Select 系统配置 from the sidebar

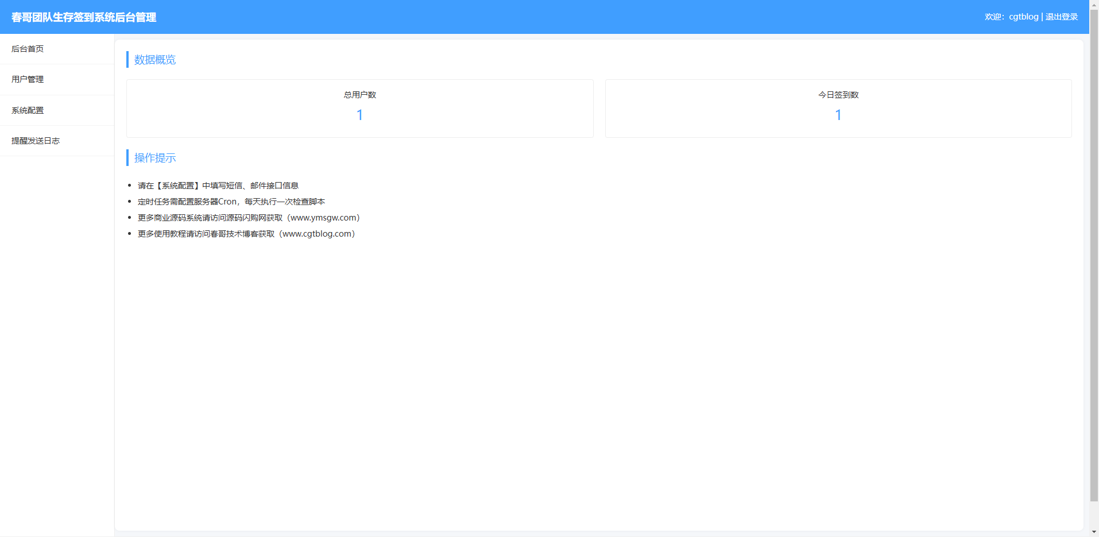[x=28, y=110]
